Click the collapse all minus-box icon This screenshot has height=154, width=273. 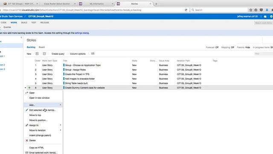coord(44,54)
